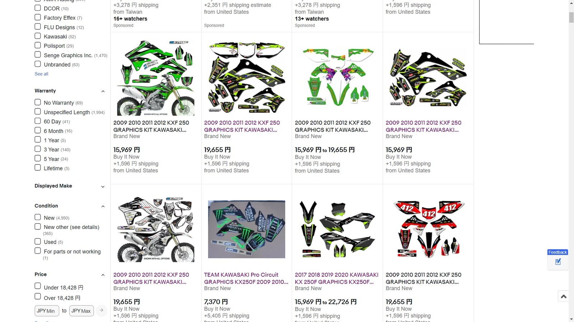Collapse the Warranty filter section chevron

tap(103, 91)
